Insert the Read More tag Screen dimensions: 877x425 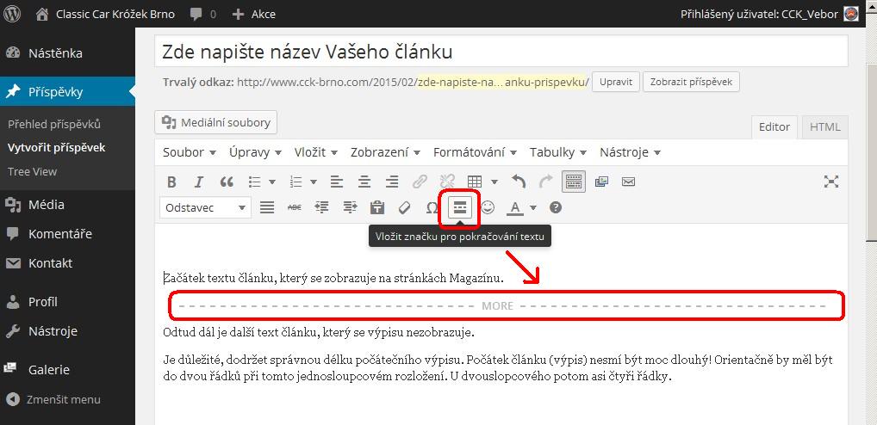460,207
